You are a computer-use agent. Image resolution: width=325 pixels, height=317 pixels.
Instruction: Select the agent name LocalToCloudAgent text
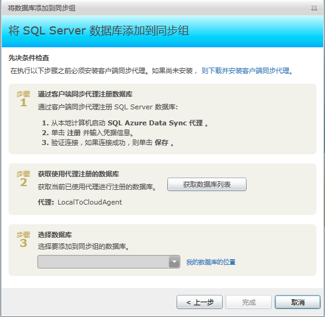[90, 202]
